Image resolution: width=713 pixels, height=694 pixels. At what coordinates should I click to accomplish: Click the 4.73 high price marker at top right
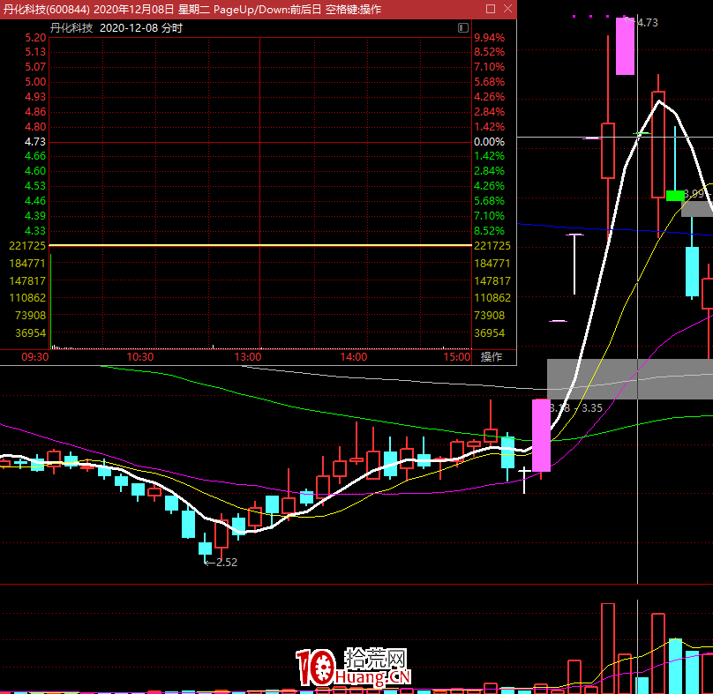pyautogui.click(x=642, y=22)
